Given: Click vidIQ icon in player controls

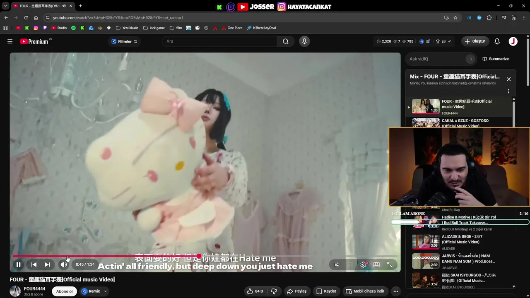Looking at the screenshot, I should click(337, 264).
